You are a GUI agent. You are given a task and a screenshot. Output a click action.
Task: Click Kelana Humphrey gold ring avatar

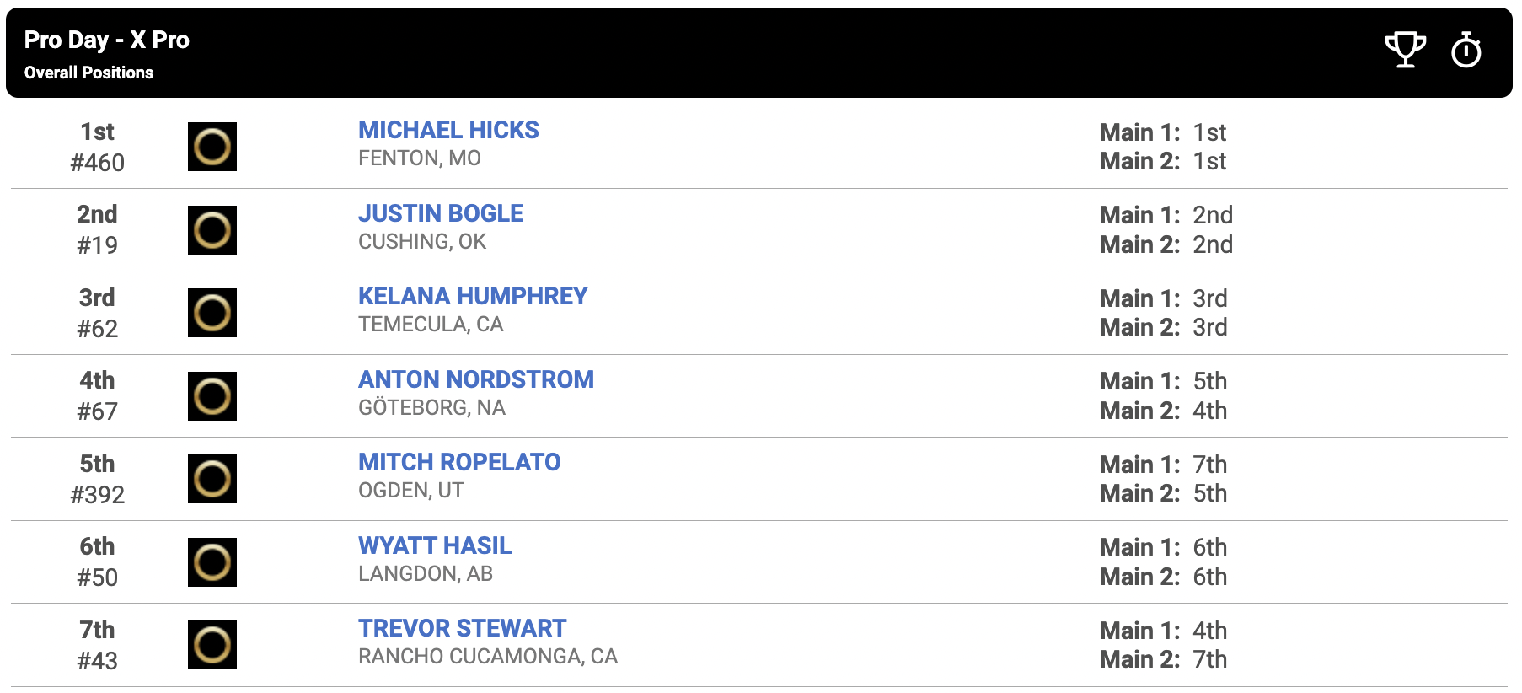(212, 313)
